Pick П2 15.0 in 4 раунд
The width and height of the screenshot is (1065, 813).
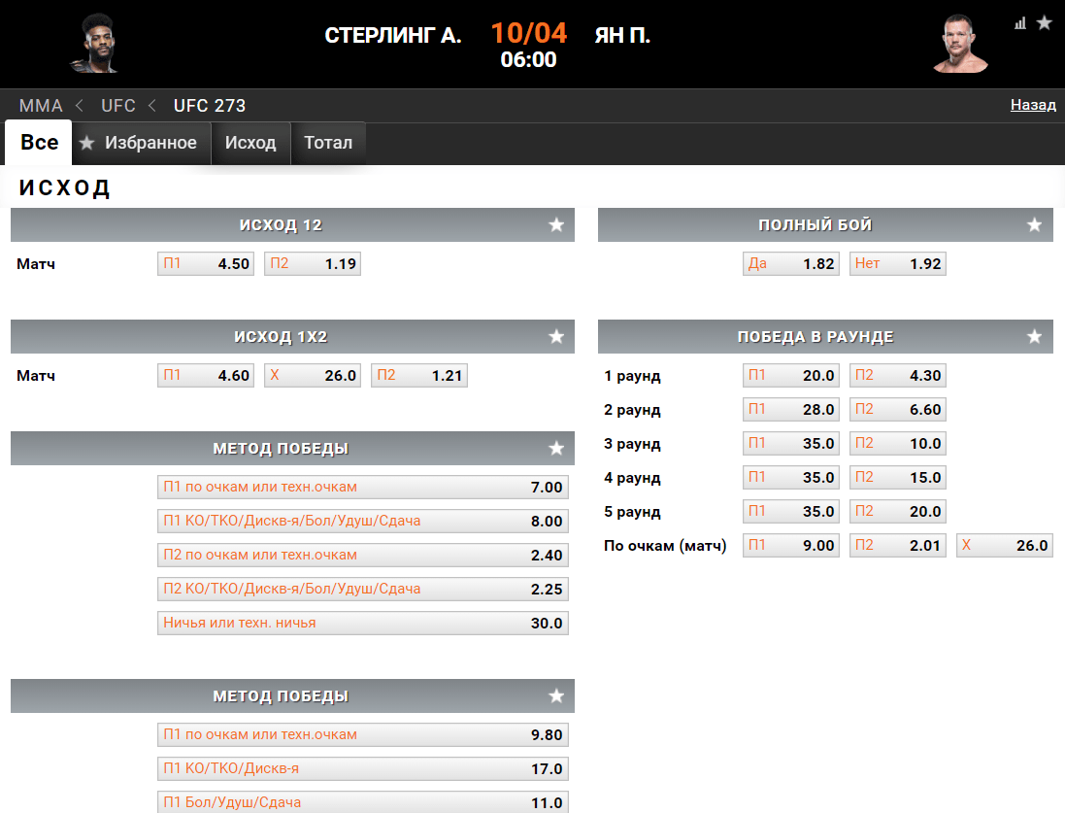(x=898, y=477)
